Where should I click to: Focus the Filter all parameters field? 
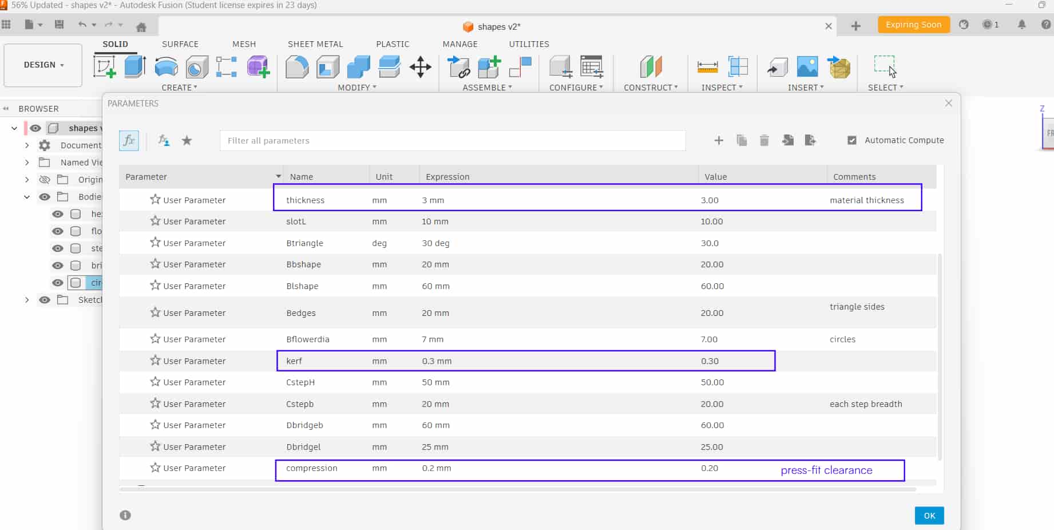click(453, 140)
